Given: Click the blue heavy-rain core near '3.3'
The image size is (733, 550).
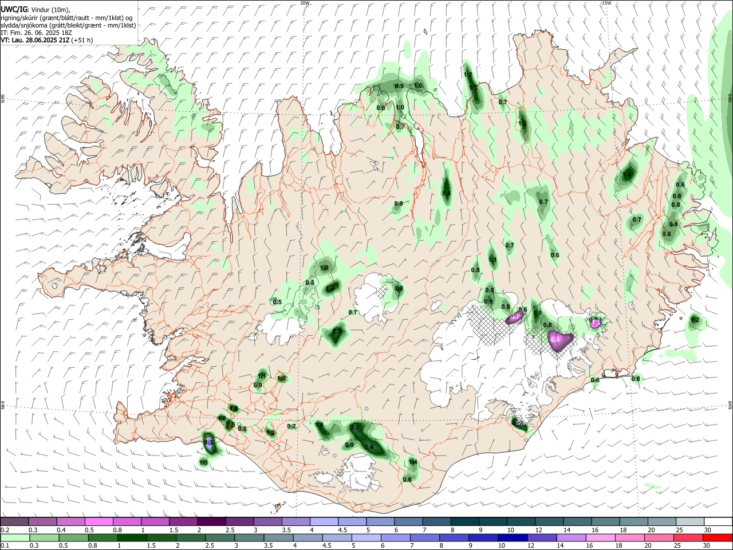Looking at the screenshot, I should coord(208,443).
